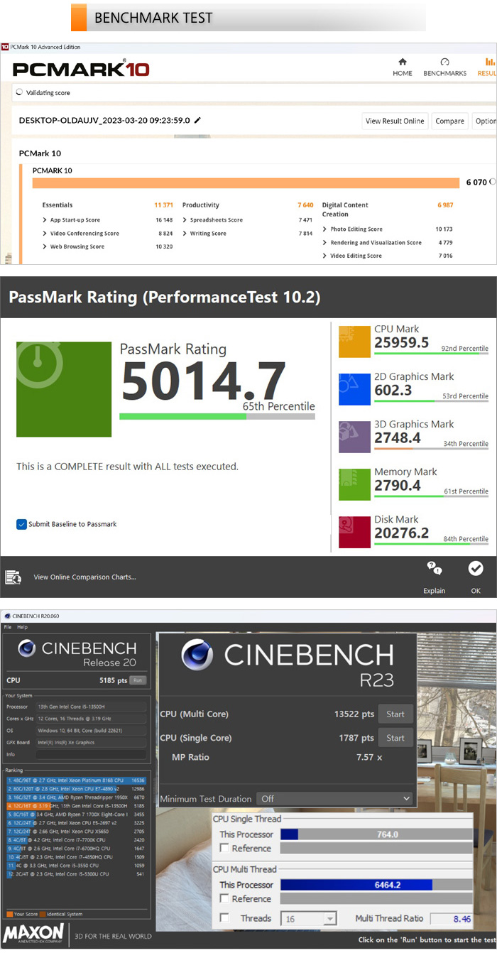Toggle Reference checkbox under CPU Multi Thread
This screenshot has height=953, width=497.
224,898
